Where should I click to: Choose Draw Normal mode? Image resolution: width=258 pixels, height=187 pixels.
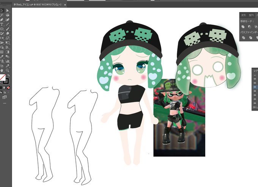pos(1,93)
